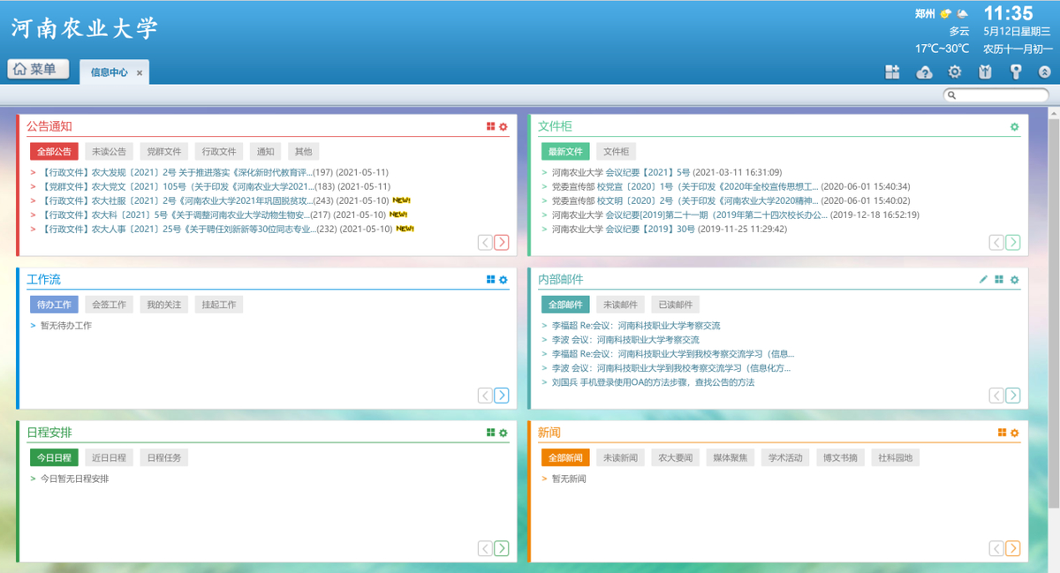Select the 通知 filter tab
Image resolution: width=1060 pixels, height=573 pixels.
click(266, 152)
